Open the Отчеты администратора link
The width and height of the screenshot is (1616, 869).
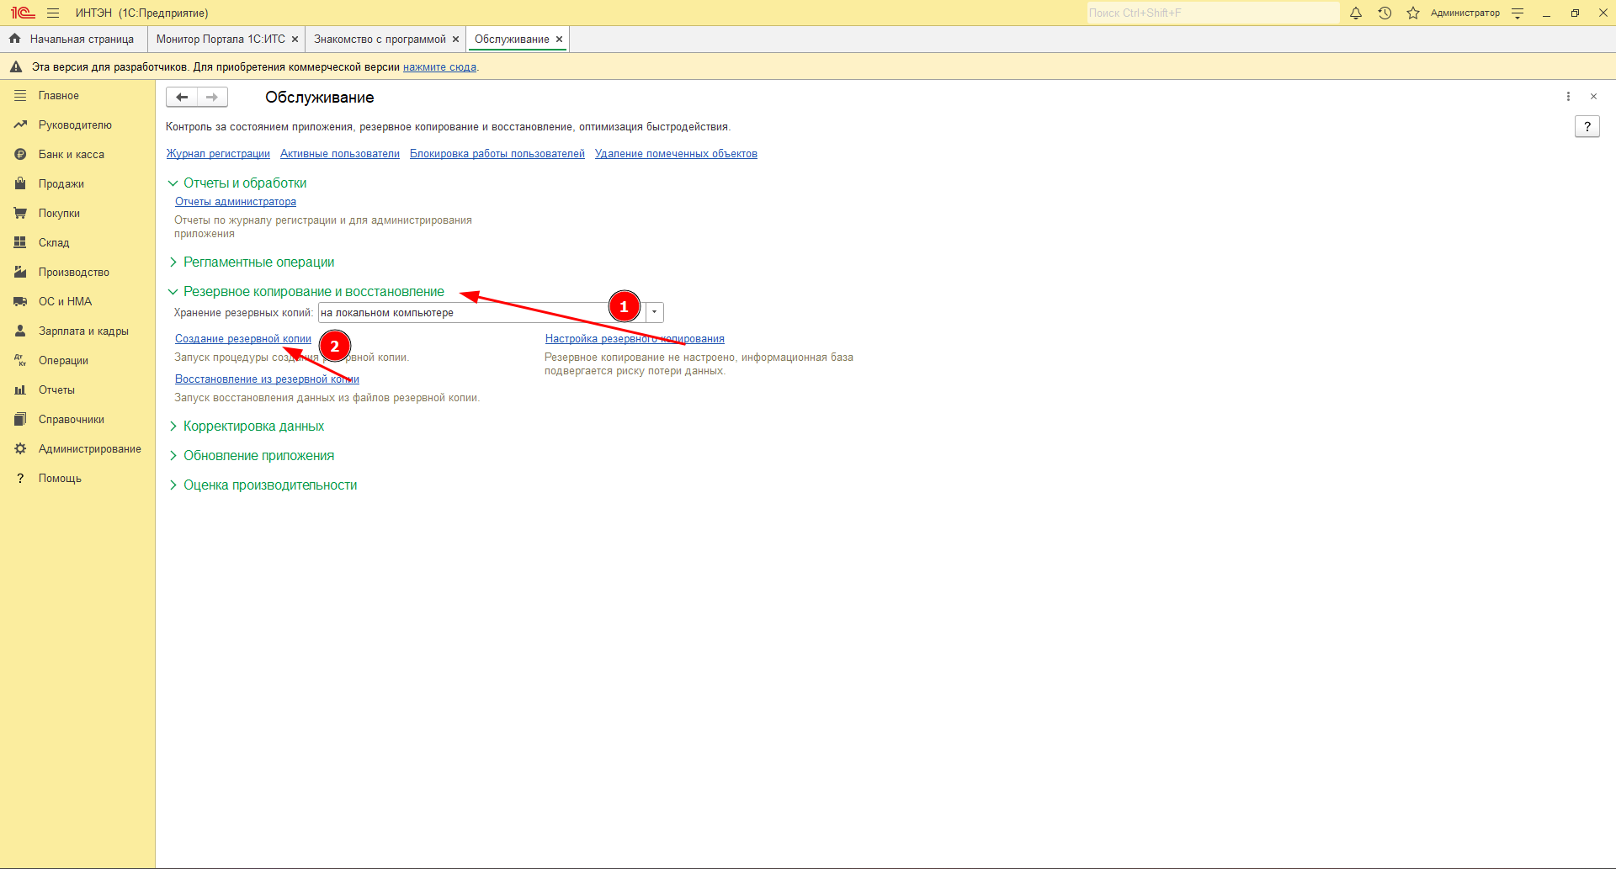(236, 202)
